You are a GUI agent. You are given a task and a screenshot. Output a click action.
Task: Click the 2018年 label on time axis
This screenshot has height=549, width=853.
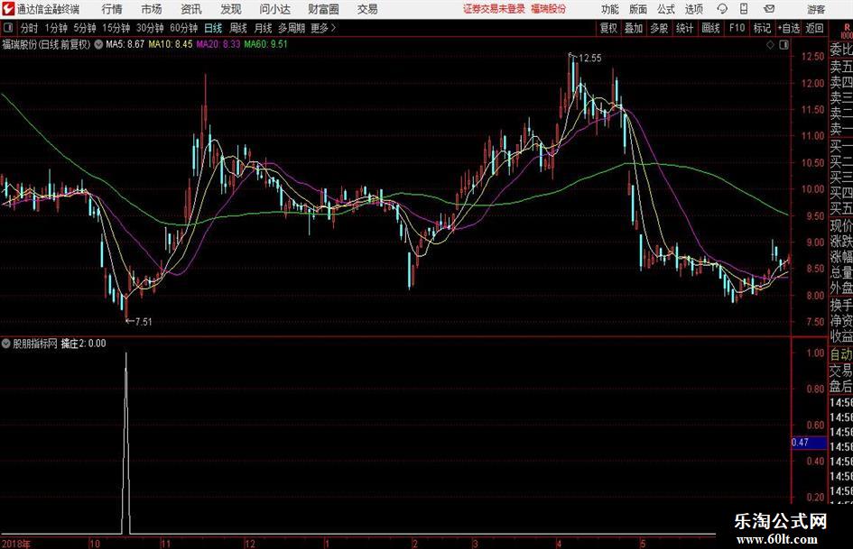point(15,544)
